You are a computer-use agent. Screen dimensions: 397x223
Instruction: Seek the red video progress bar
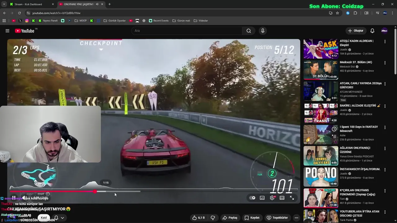[52, 191]
